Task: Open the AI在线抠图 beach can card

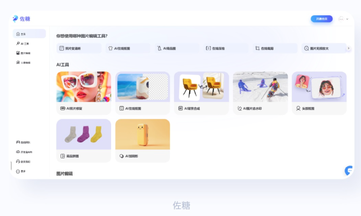Action: pos(143,93)
